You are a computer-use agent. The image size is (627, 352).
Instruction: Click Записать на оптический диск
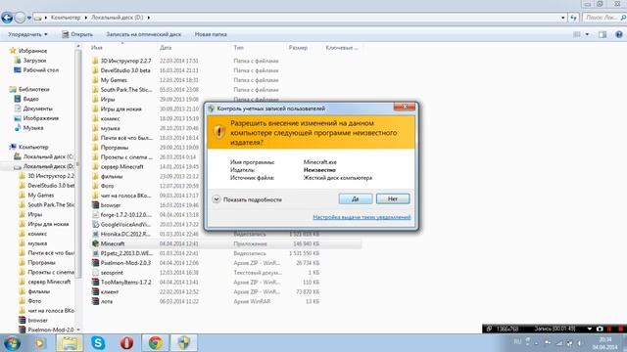coord(144,35)
